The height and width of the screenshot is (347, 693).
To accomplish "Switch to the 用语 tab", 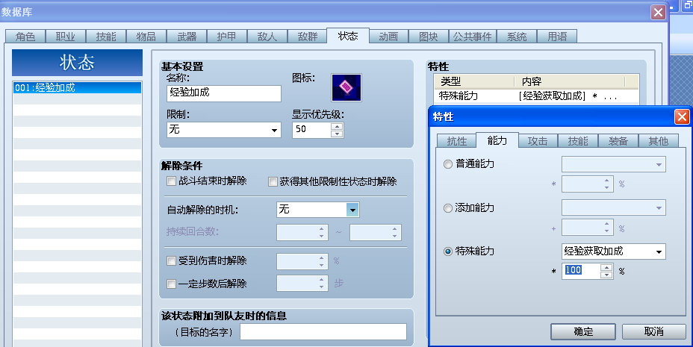I will pyautogui.click(x=557, y=37).
